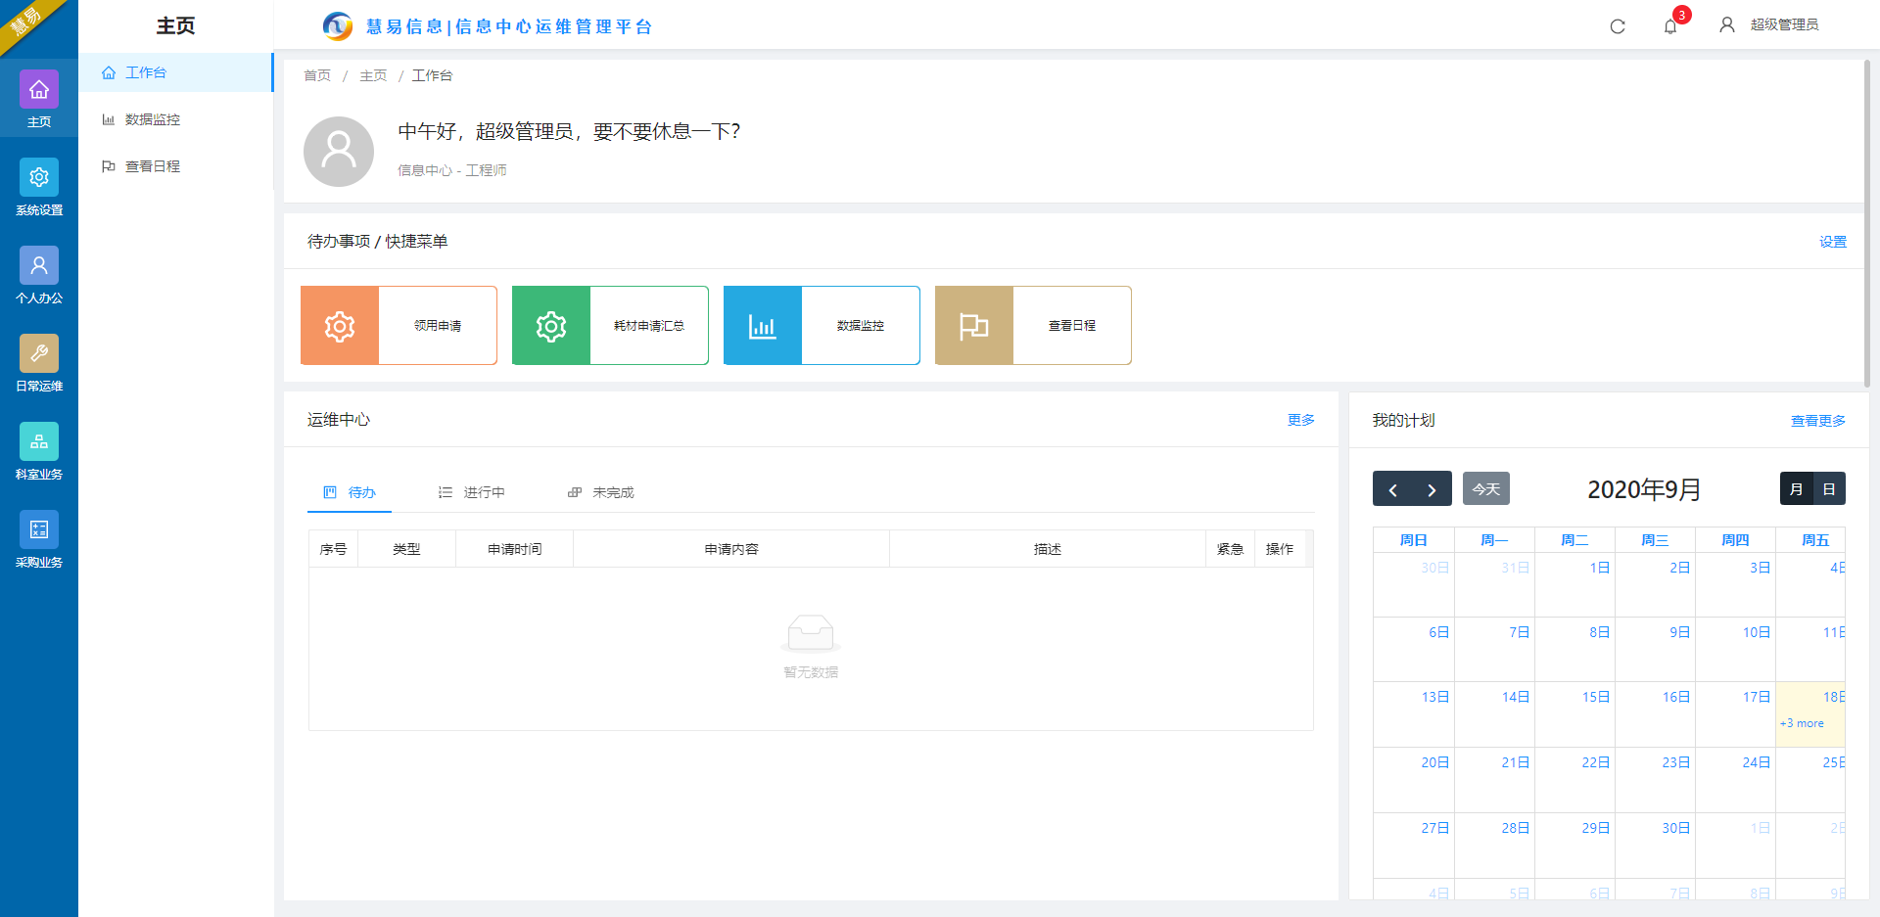Select 数据监控 in the side menu
Screen dimensions: 1880x917
(153, 119)
